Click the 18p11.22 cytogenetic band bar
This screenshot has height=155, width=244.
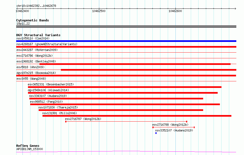point(126,27)
